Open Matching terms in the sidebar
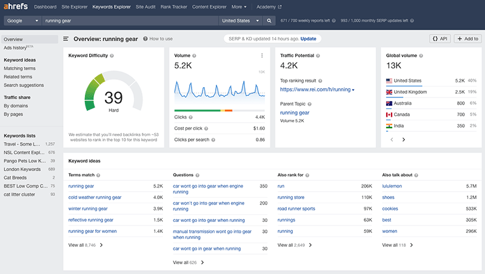Screen dimensions: 485x274 (19, 68)
